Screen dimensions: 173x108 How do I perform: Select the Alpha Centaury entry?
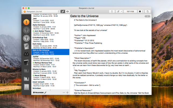[50, 27]
